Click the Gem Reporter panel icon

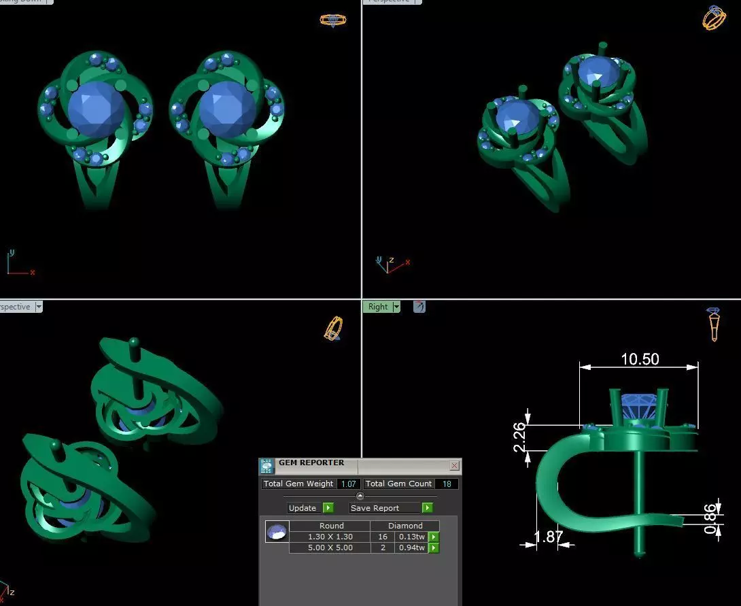[266, 466]
